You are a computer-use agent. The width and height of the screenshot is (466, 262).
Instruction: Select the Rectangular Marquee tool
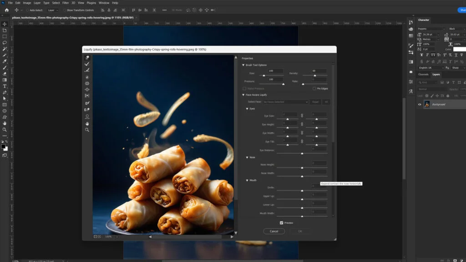point(5,36)
